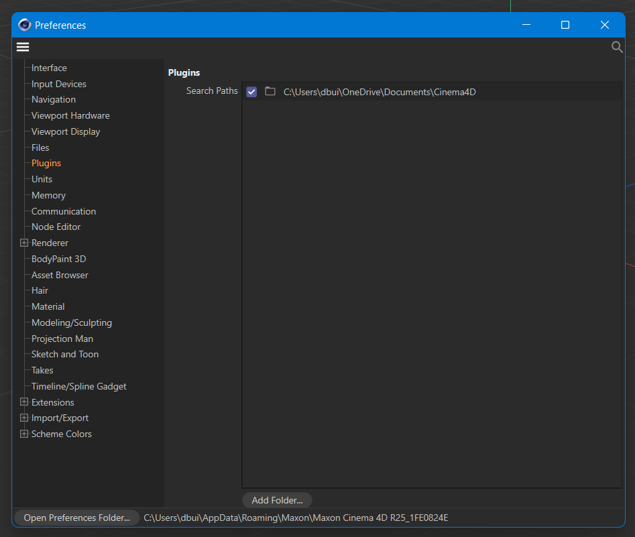
Task: Click the folder icon beside the search path
Action: coord(270,92)
